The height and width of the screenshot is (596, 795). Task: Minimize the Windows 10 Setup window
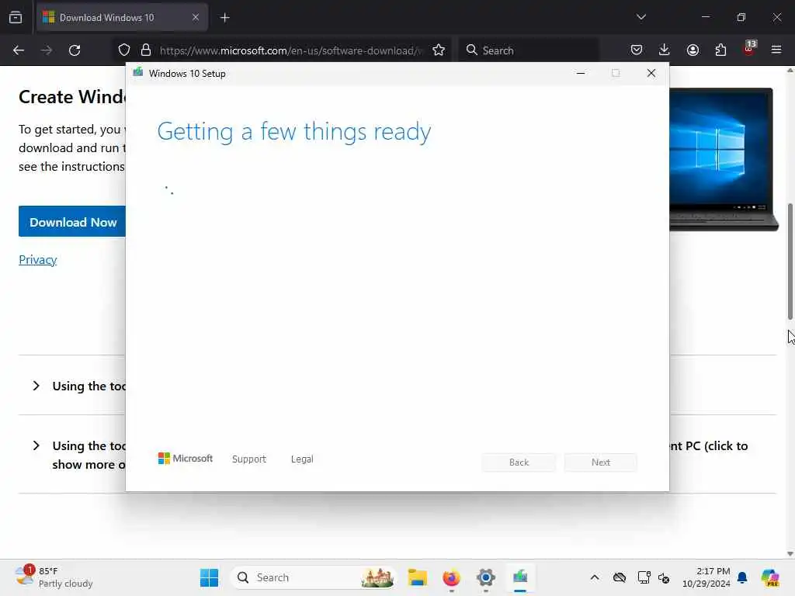(581, 73)
